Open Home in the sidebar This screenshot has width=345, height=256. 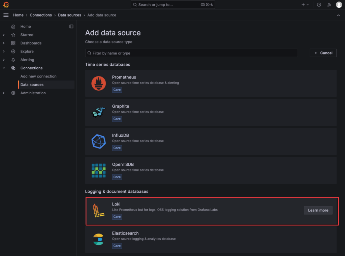point(26,26)
